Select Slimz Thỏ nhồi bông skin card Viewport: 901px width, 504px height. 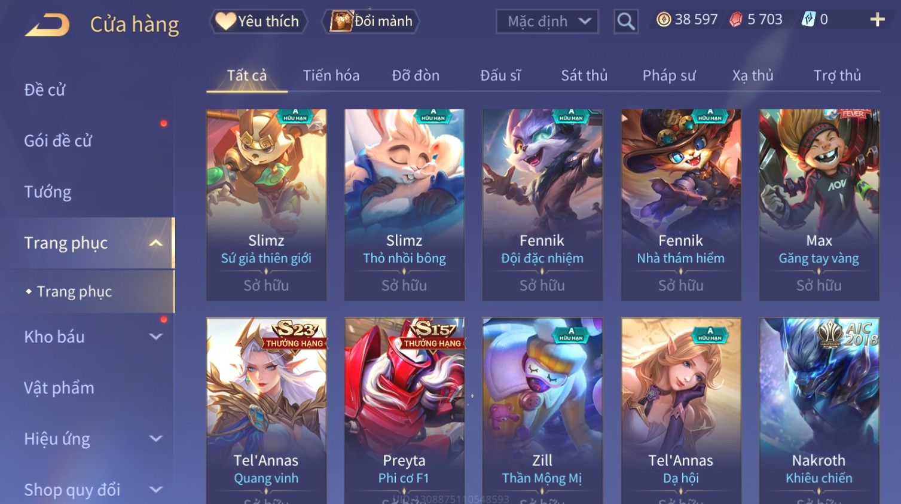tap(404, 204)
